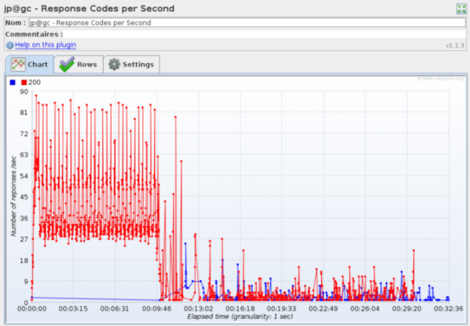The width and height of the screenshot is (470, 326).
Task: Click the green expand icon at top right
Action: point(461,9)
